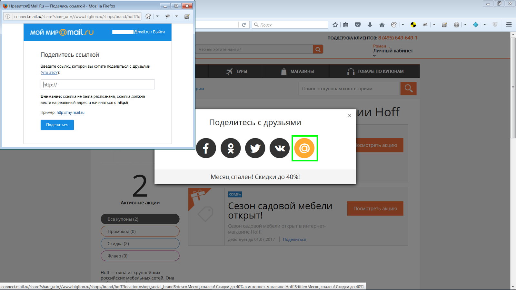Viewport: 516px width, 290px height.
Task: Click 'Выйти' logout link in Mail.ru popup
Action: (159, 32)
